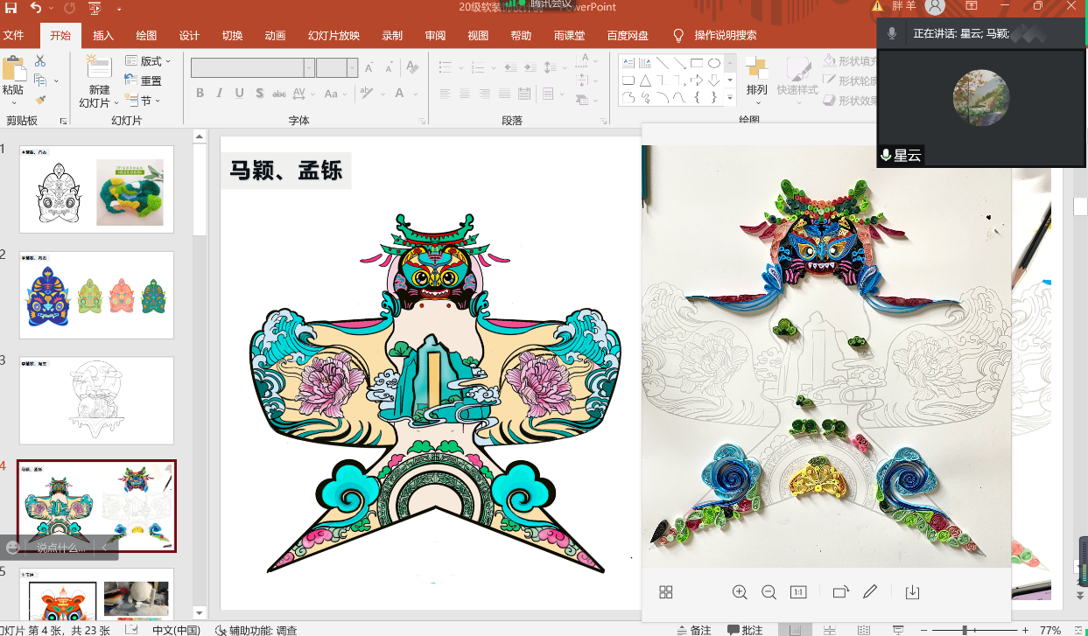Toggle the 批注 comments pane in status bar

(x=745, y=630)
